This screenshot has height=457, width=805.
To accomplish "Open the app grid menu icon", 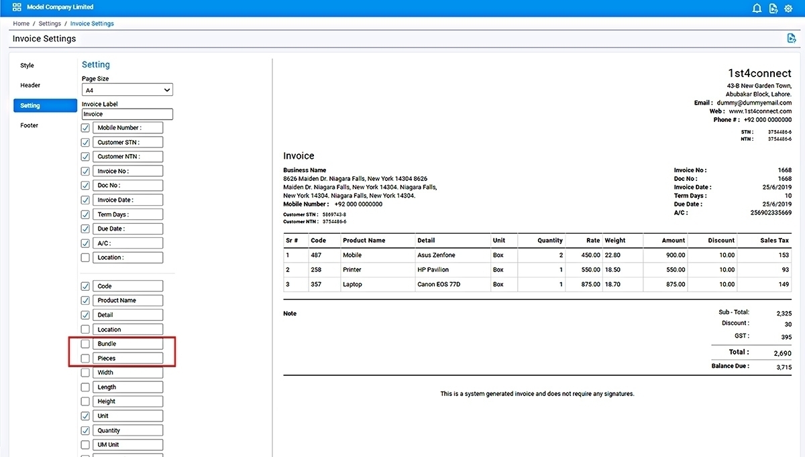I will click(17, 7).
